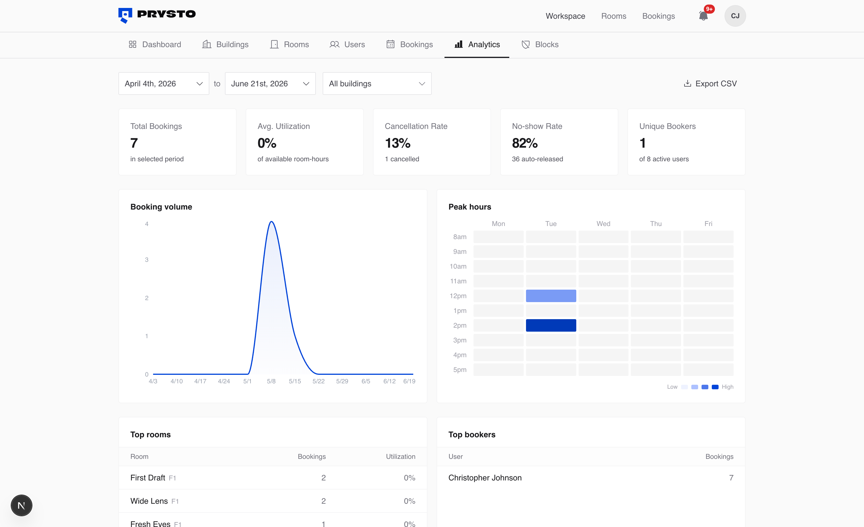Click the 2pm row label

coord(460,325)
